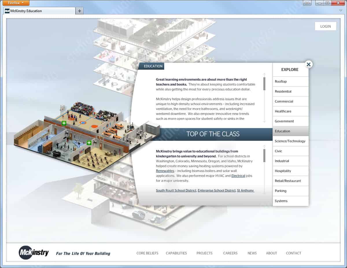Click the green plus marker above the classroom
Viewport: 347px width, 268px height.
coord(89,143)
